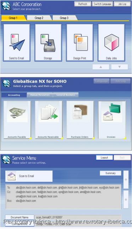132x229 pixels.
Task: Select the Invoices folder and envelope icon
Action: (112, 112)
